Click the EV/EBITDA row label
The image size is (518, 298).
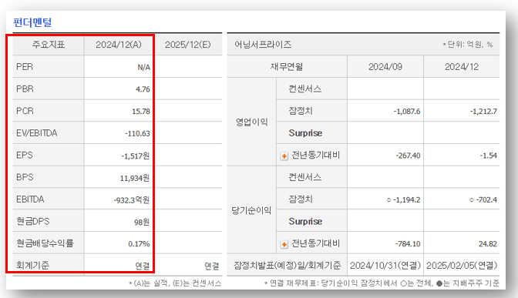[x=37, y=133]
